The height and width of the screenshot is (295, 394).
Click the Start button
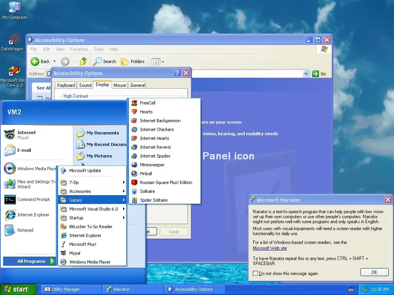click(18, 289)
